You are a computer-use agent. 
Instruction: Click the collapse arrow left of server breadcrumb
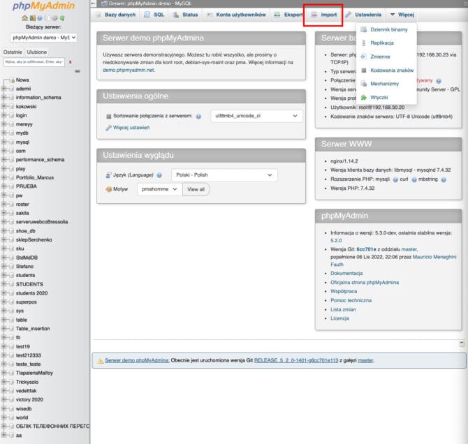[93, 3]
